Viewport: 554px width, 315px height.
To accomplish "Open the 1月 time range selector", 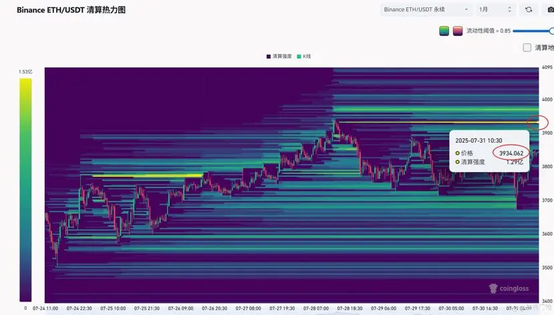I will [495, 9].
